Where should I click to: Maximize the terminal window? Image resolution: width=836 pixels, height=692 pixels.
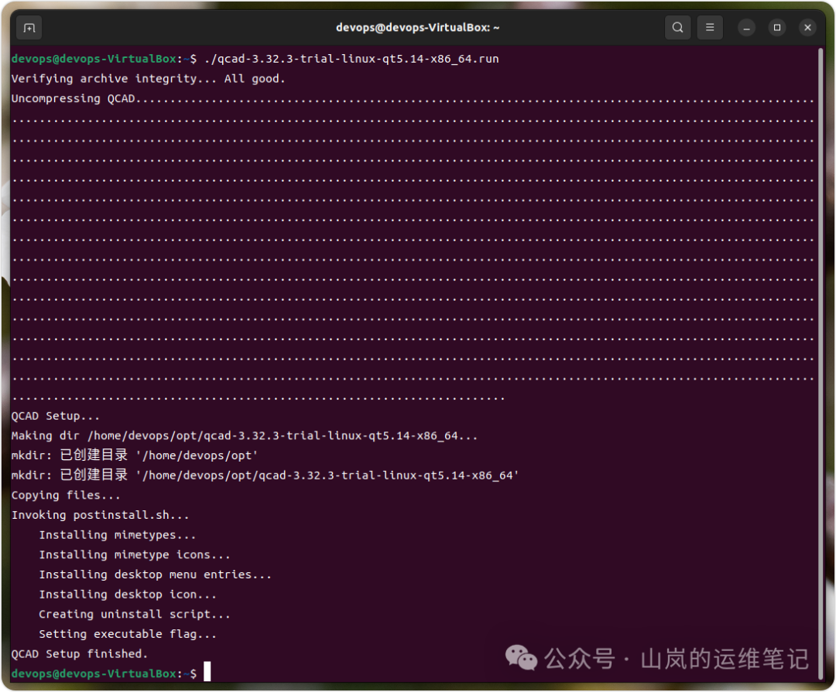coord(777,28)
